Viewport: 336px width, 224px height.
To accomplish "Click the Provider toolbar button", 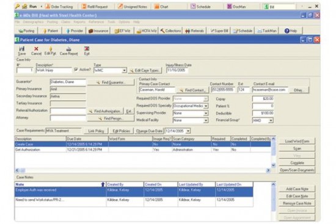I will coord(75,31).
